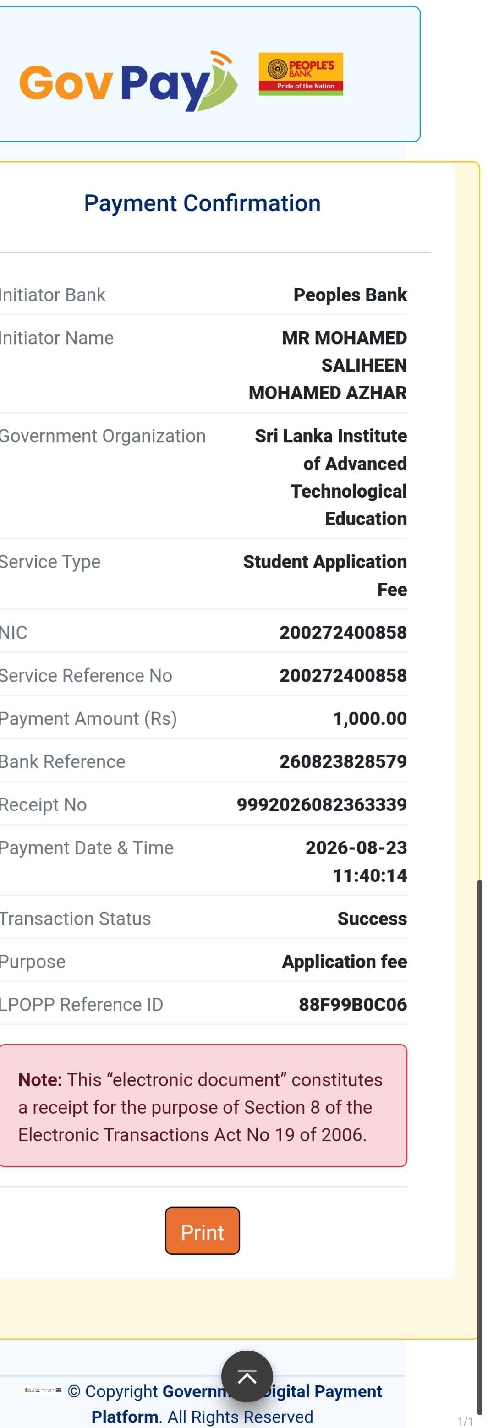Viewport: 488px width, 1428px height.
Task: Select the LPOPP Reference ID 88F99B0C06
Action: point(353,1004)
